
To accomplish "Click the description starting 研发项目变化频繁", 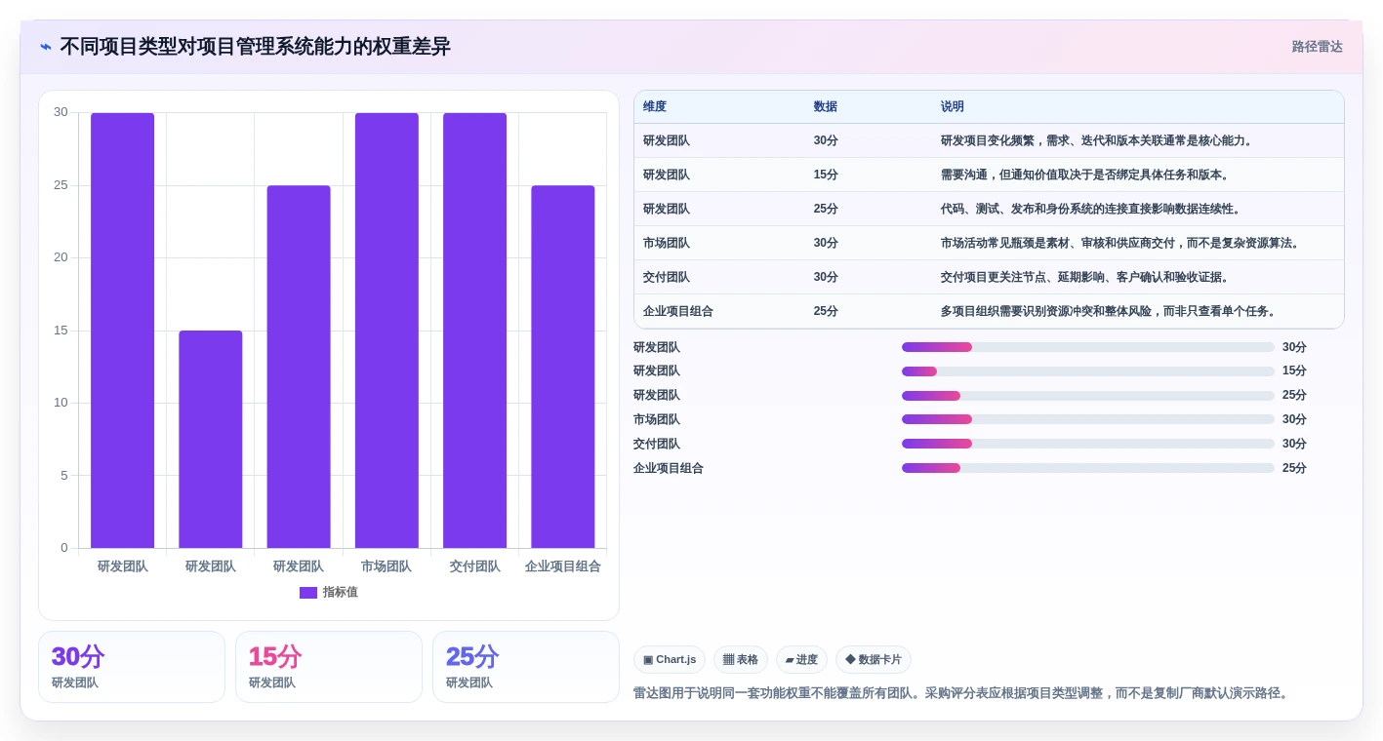I will point(1097,140).
